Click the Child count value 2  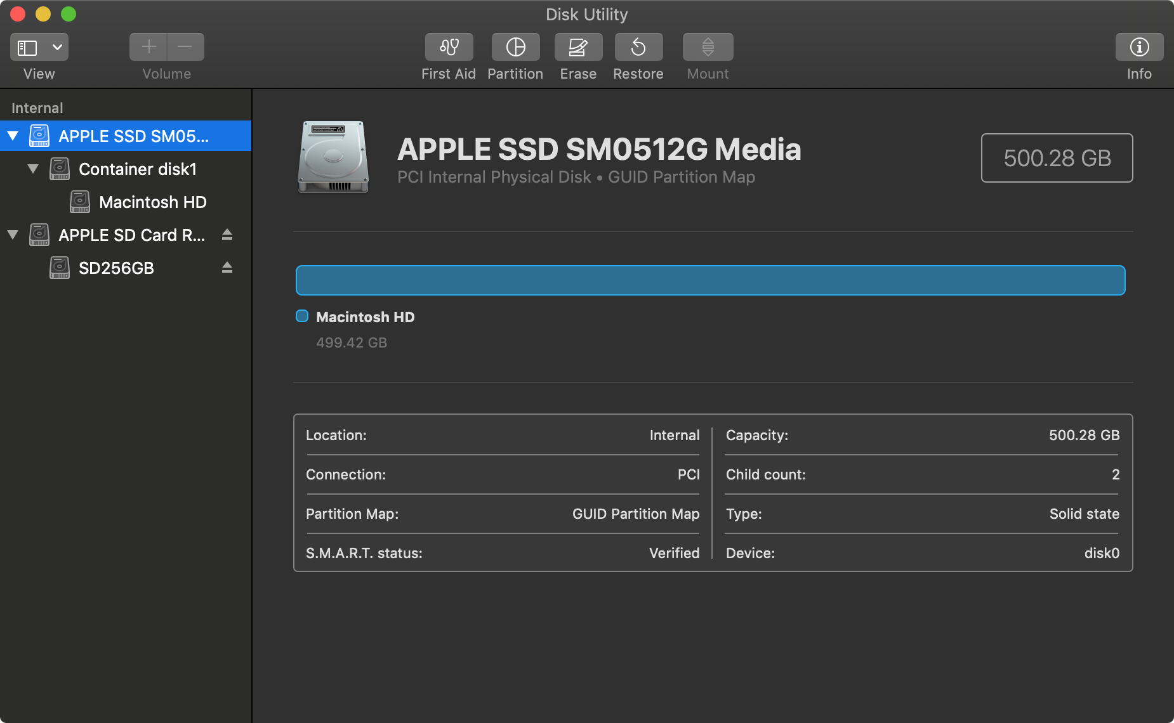(x=1116, y=474)
